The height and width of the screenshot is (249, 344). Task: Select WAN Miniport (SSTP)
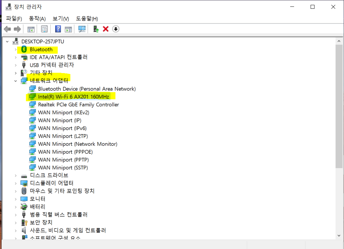[x=63, y=168]
